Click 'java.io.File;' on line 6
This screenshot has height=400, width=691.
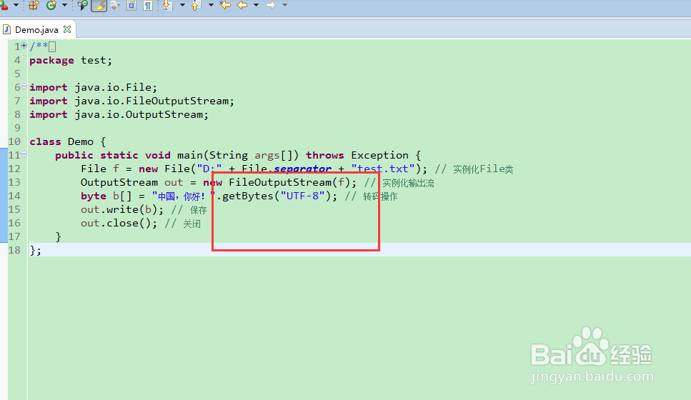[116, 87]
